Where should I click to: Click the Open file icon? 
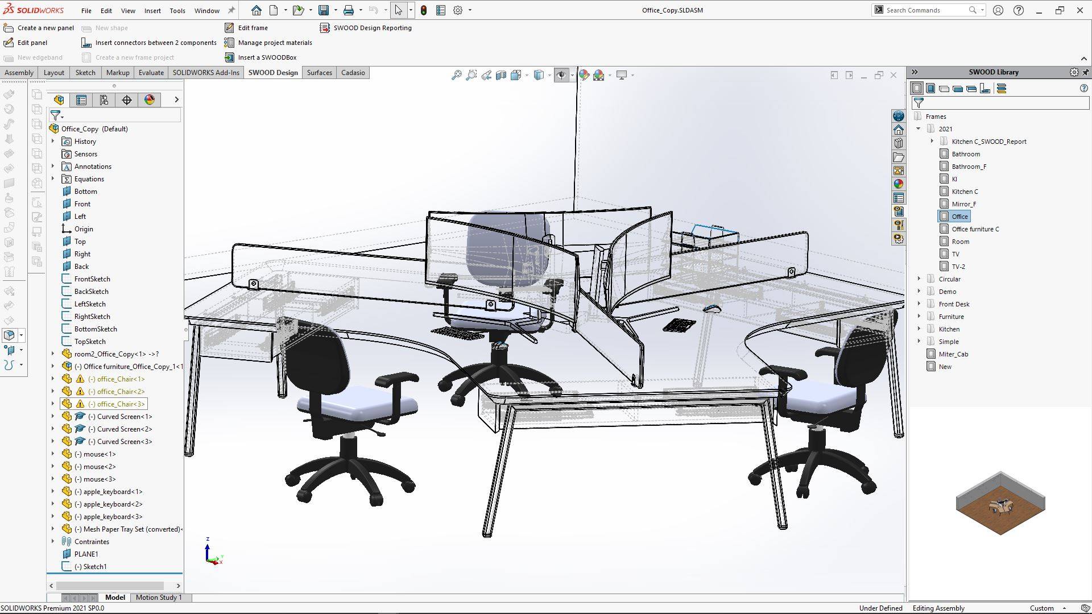click(x=297, y=10)
